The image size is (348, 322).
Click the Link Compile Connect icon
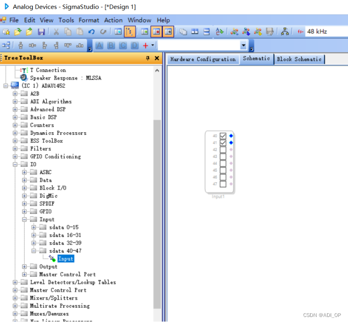(x=234, y=31)
